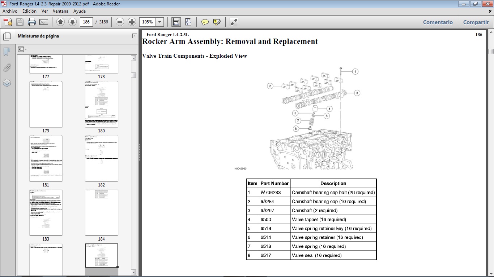Open the Ver menu

(x=44, y=11)
